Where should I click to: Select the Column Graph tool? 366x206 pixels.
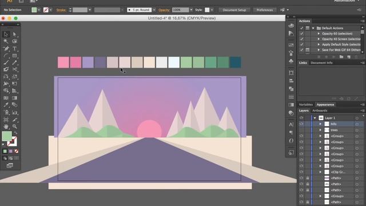coord(15,113)
